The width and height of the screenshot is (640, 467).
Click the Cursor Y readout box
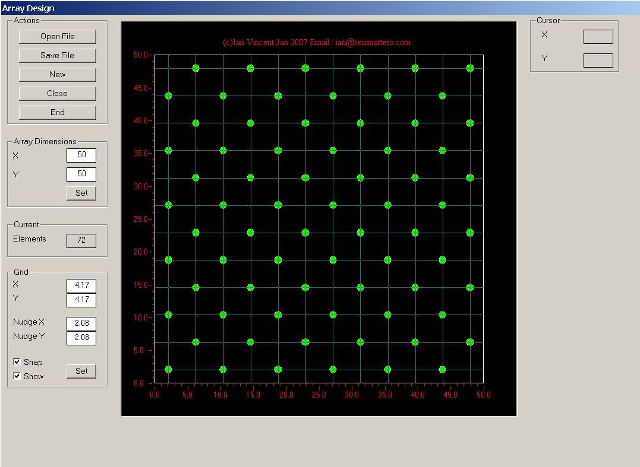598,61
